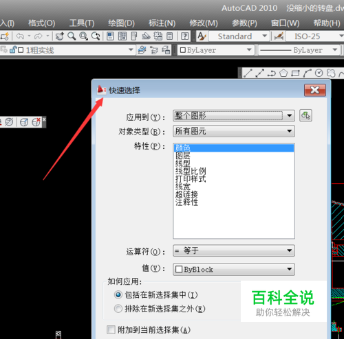Open the 帮助(H) menu
The image size is (344, 339).
coord(327,23)
